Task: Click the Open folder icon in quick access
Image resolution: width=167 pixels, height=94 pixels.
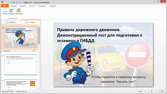Action: [x=10, y=2]
